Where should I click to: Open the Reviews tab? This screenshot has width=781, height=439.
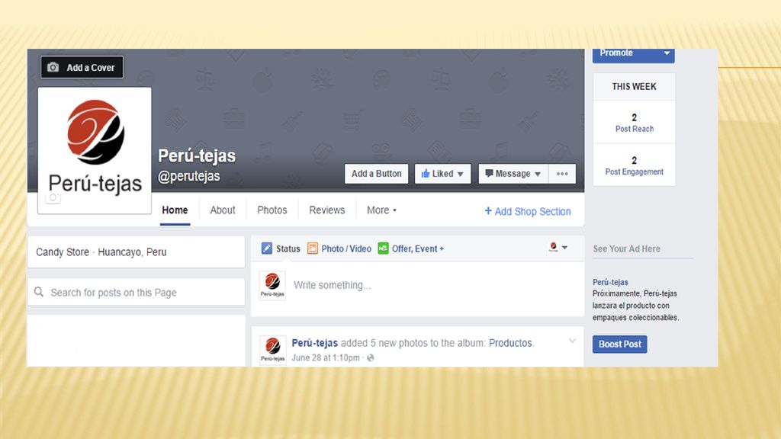pos(326,210)
